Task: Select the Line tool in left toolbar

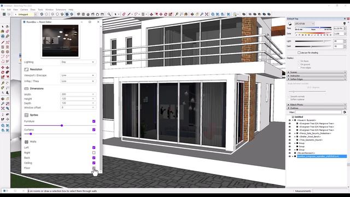Action: tap(3, 42)
